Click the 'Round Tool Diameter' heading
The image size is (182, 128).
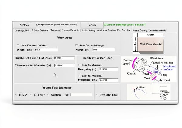(56, 88)
